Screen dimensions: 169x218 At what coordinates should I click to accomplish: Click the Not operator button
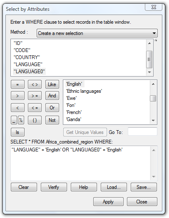tap(52, 120)
